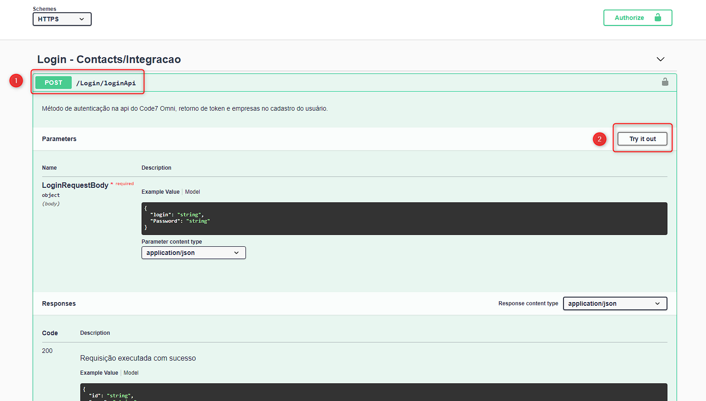The image size is (706, 401).
Task: Open the Schemes HTTPS dropdown
Action: pyautogui.click(x=62, y=19)
